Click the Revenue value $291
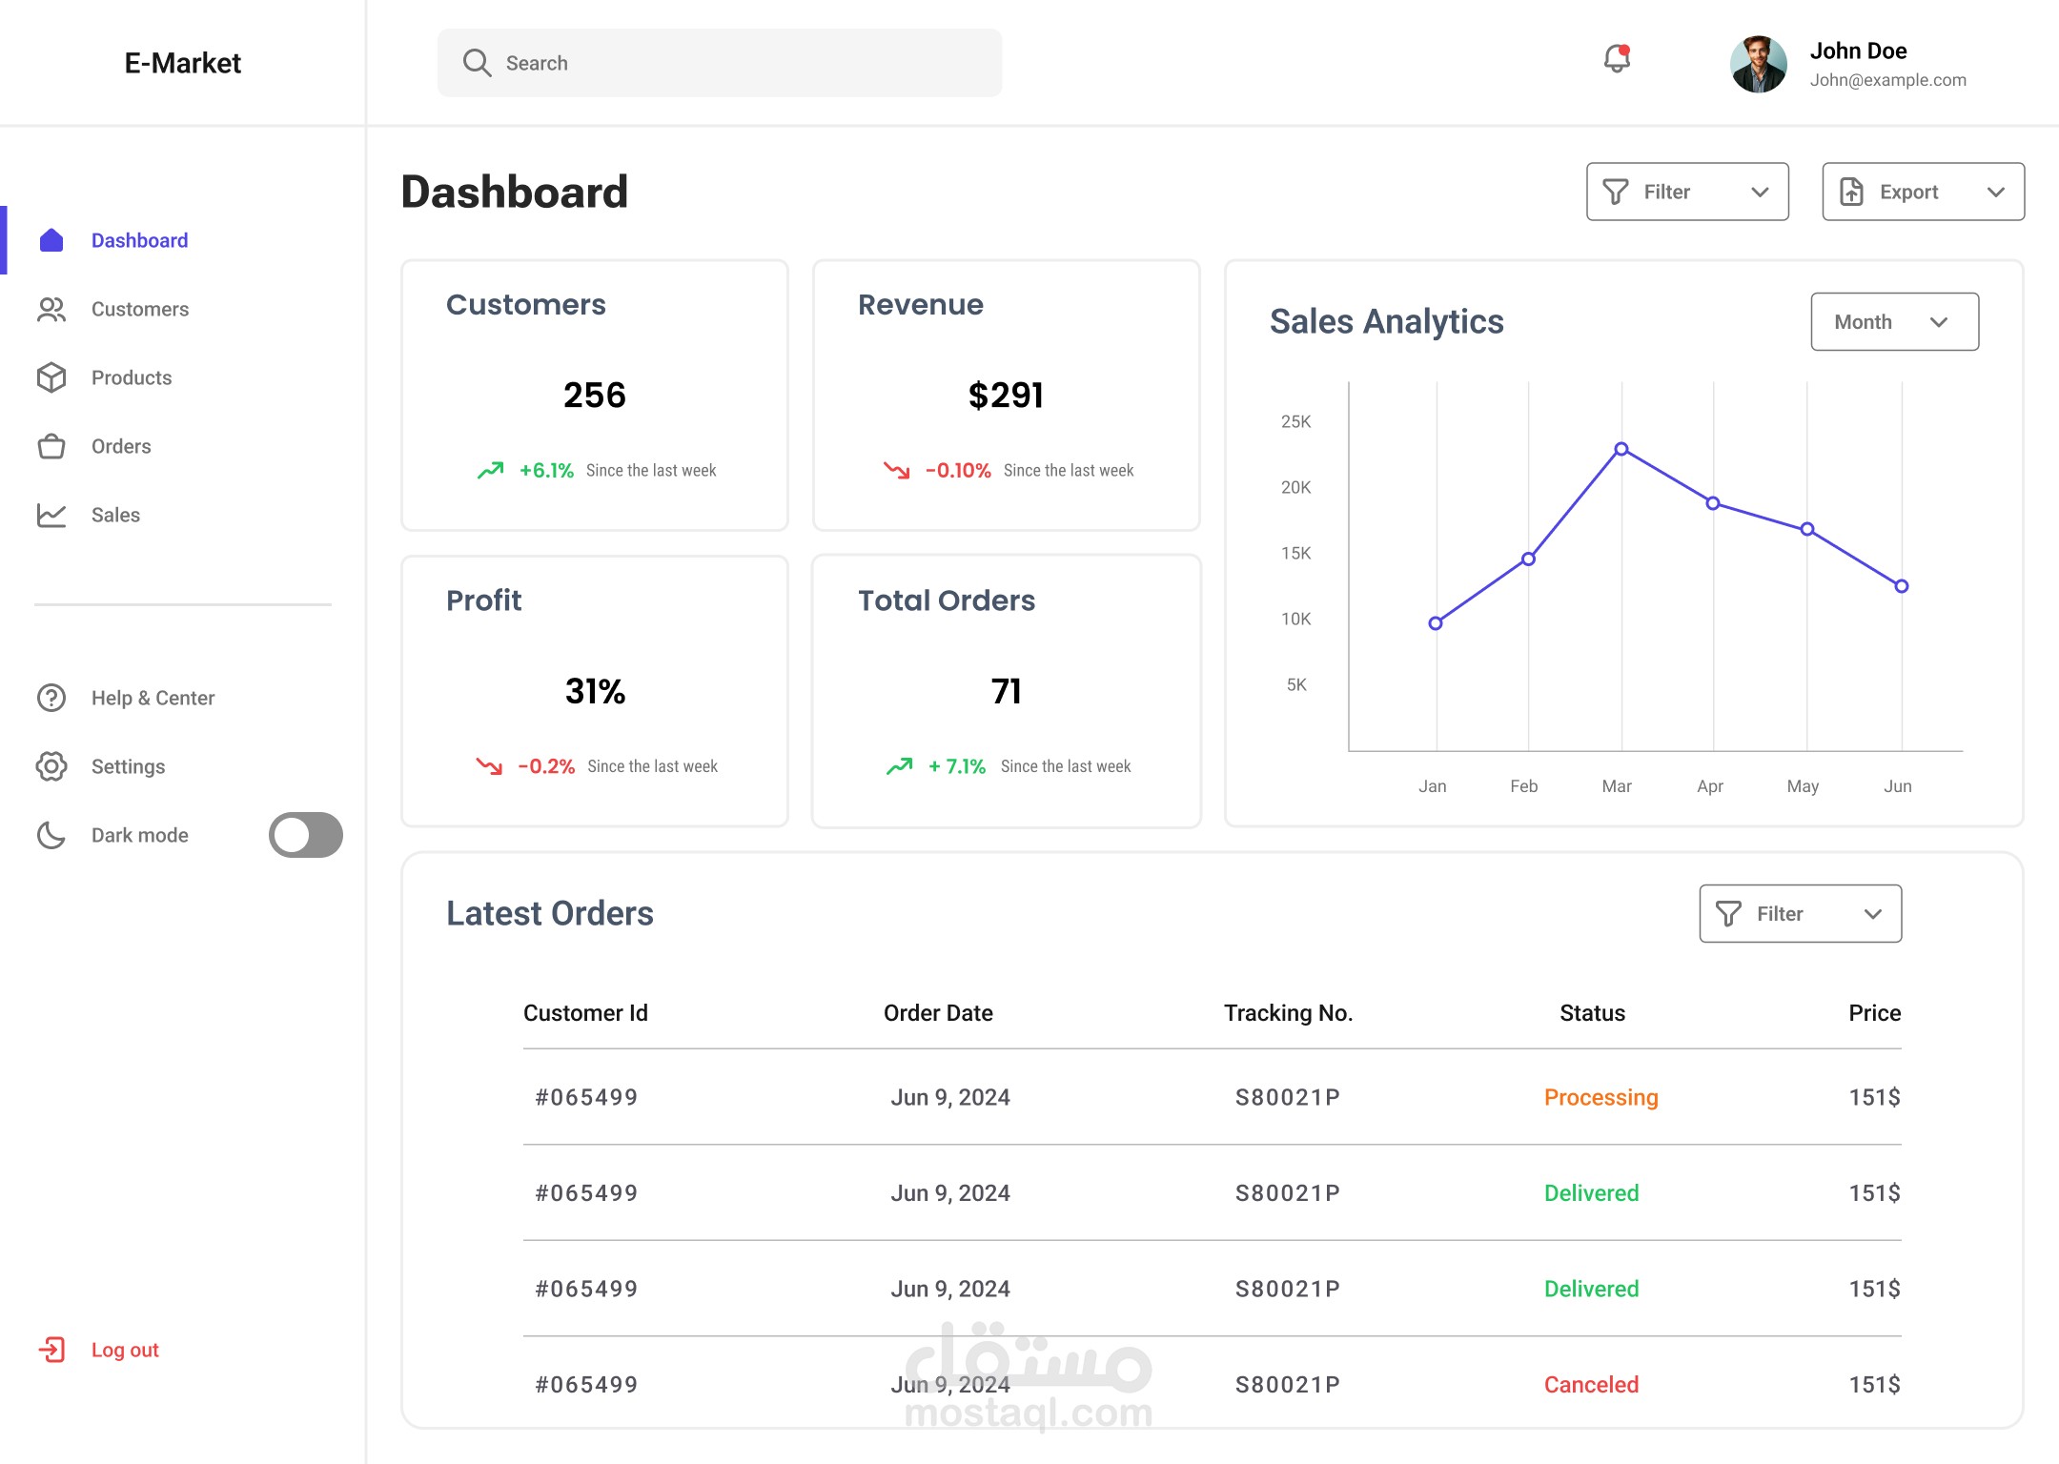Screen dimensions: 2059x1464 pos(1006,395)
